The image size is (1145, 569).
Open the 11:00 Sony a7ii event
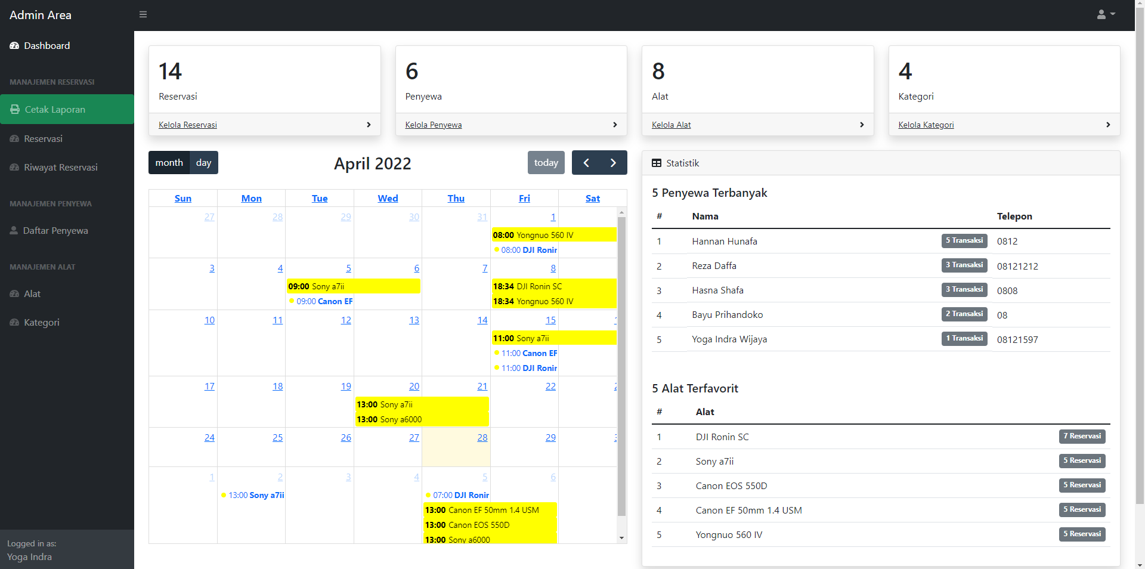[x=554, y=338]
